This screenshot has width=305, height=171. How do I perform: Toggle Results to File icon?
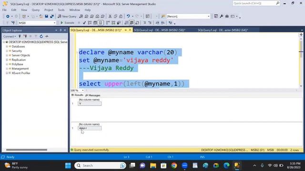(137, 23)
